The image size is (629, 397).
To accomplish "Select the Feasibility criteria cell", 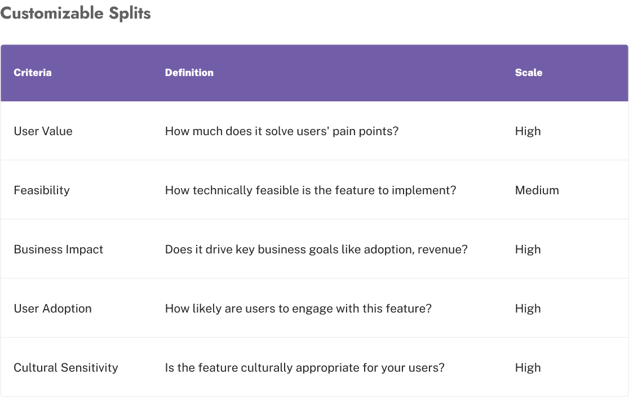I will (x=42, y=190).
